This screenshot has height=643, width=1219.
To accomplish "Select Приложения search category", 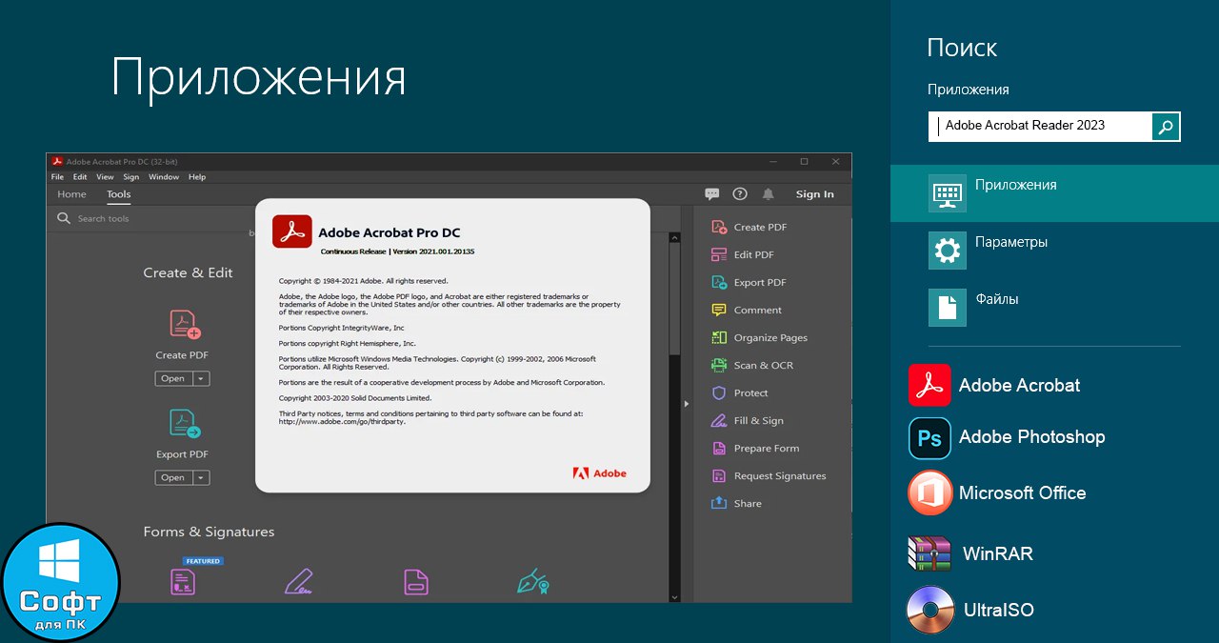I will click(1054, 192).
